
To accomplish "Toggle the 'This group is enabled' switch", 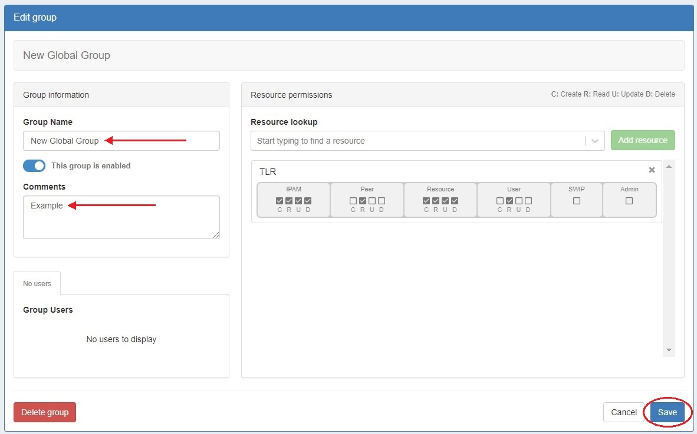I will coord(34,166).
